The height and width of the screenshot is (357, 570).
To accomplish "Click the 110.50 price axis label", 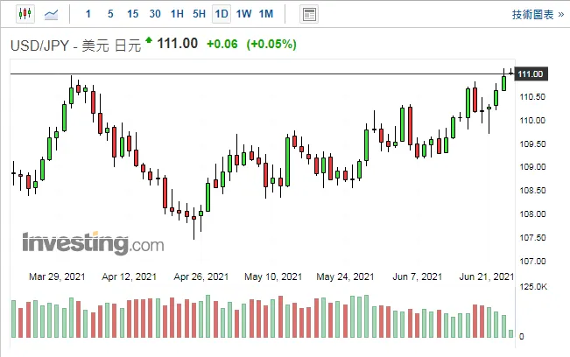I will pyautogui.click(x=532, y=97).
